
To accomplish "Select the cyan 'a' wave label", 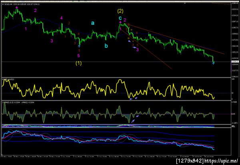I will click(x=93, y=23).
